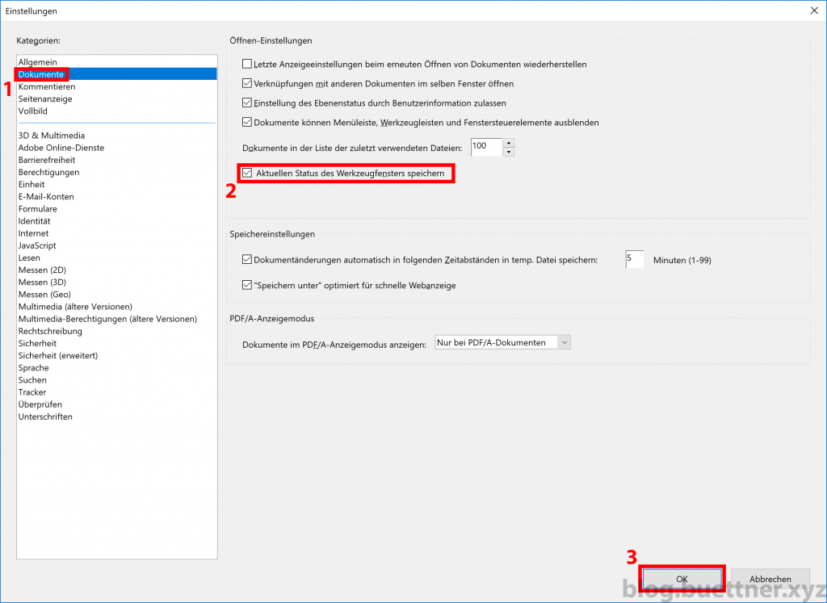827x603 pixels.
Task: Select the Messen (3D) category
Action: tap(44, 281)
